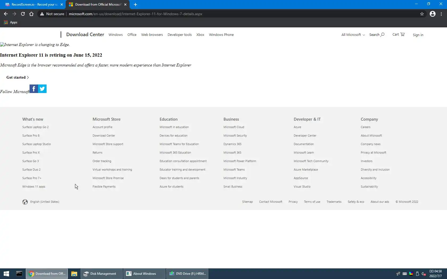Screen dimensions: 447x279
Task: Click the globe language icon
Action: point(25,202)
